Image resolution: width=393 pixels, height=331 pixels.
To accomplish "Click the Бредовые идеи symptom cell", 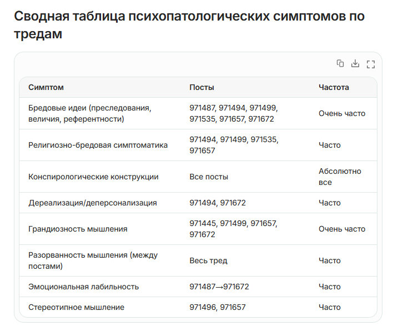I will tap(90, 113).
